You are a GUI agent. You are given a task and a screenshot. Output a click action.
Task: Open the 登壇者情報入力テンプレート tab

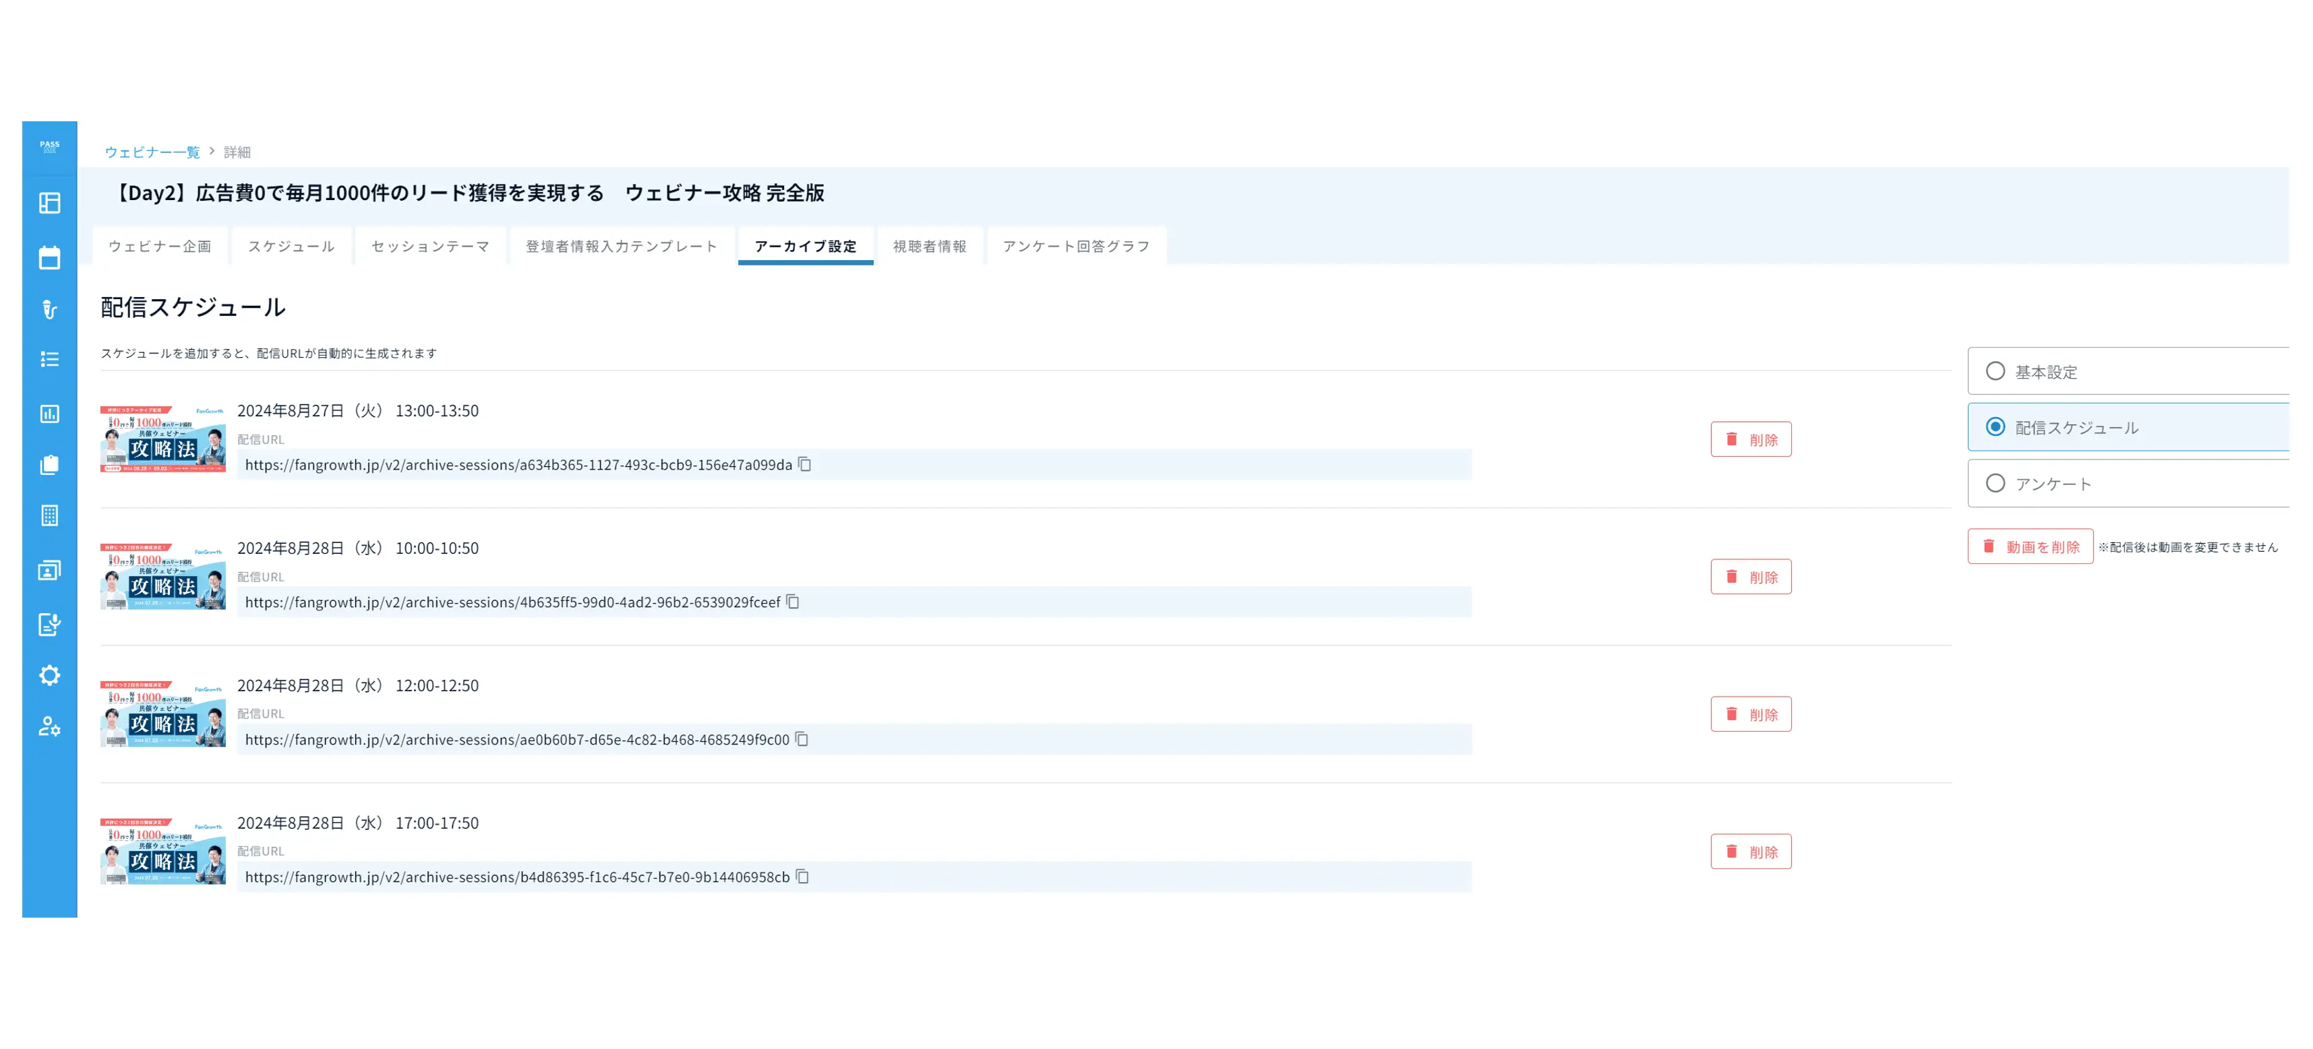pos(622,247)
